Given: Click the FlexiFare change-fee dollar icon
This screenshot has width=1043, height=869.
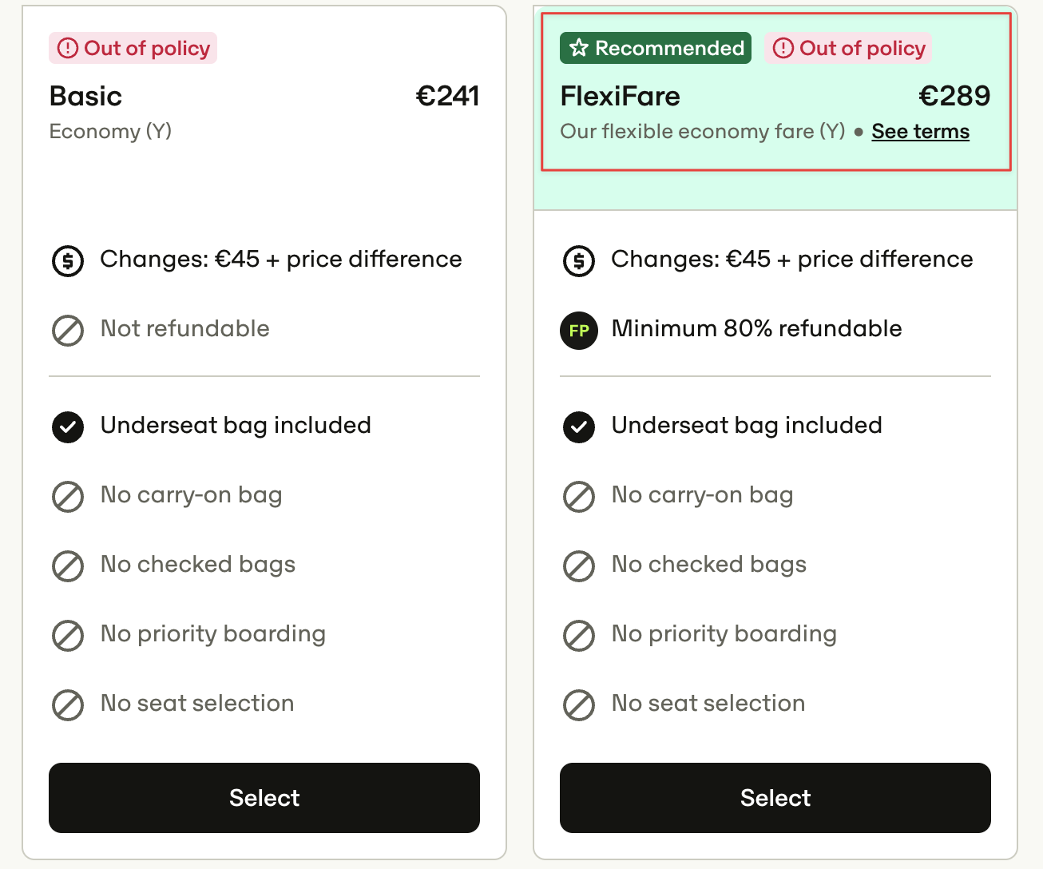Looking at the screenshot, I should point(579,261).
